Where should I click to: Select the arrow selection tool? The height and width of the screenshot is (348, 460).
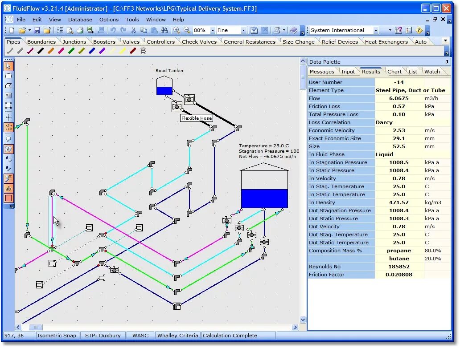(x=8, y=66)
